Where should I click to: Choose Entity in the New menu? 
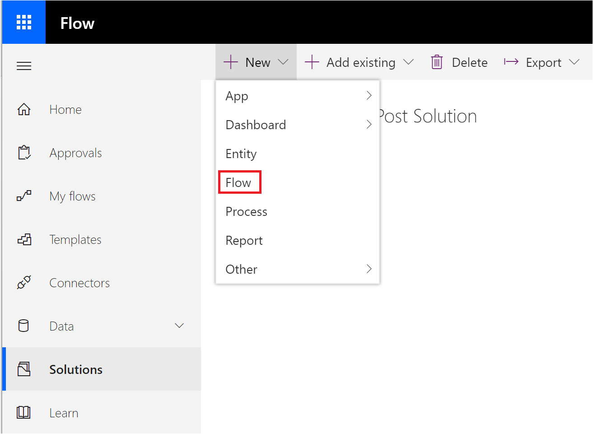point(241,154)
